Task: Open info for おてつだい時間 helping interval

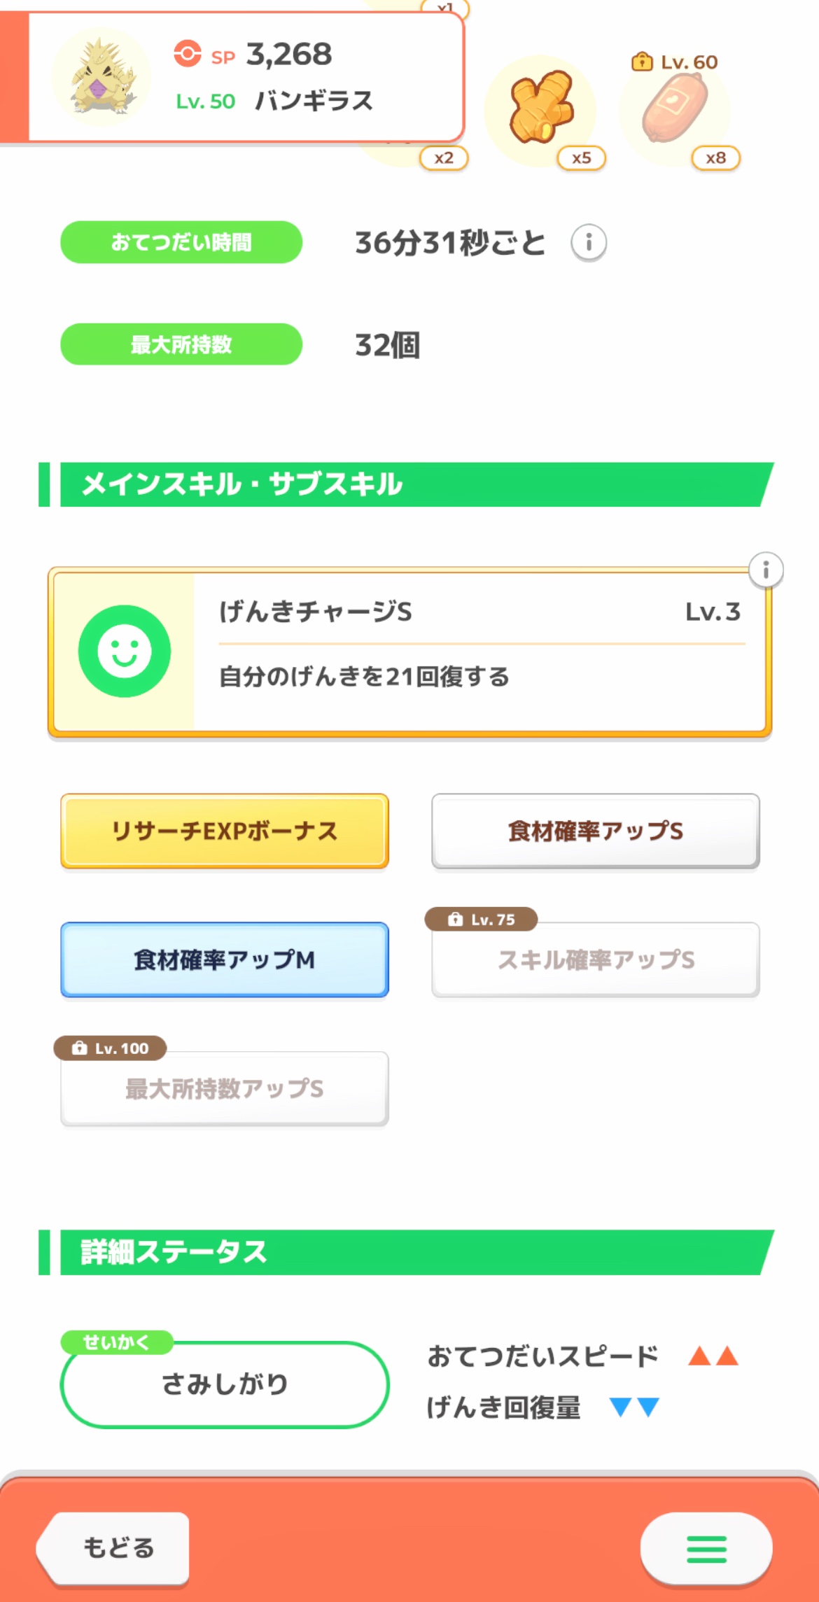Action: 589,243
